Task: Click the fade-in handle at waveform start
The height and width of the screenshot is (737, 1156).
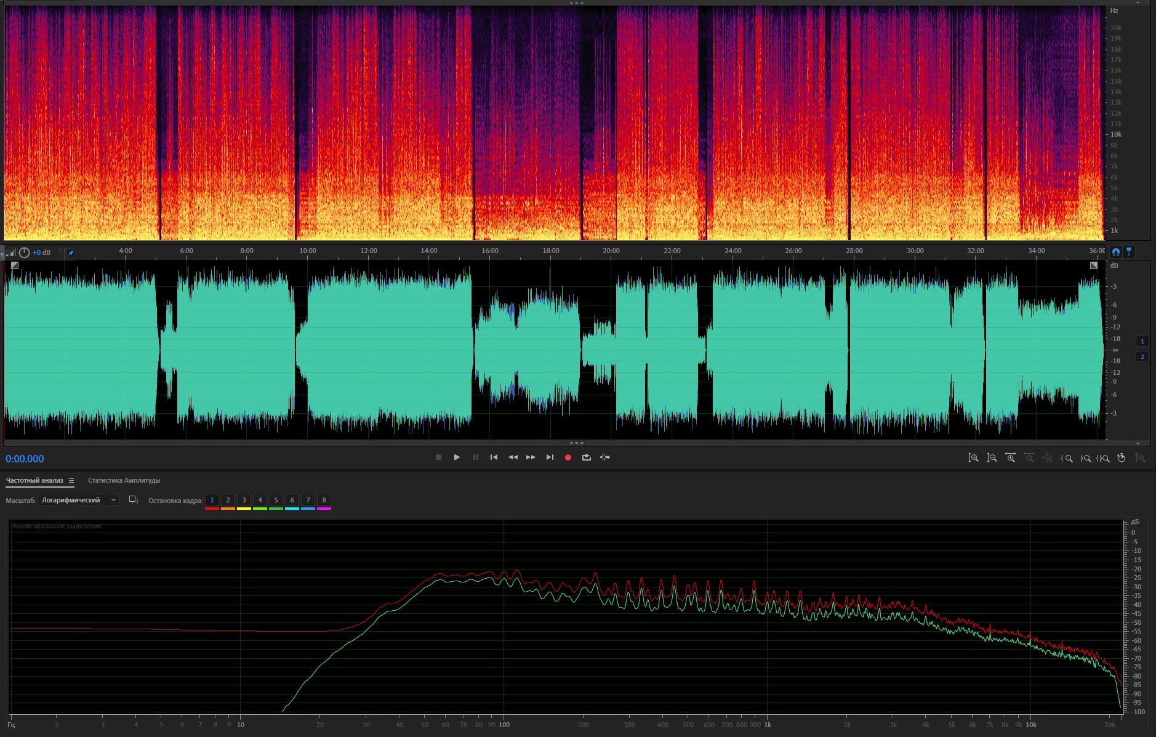Action: coord(15,265)
